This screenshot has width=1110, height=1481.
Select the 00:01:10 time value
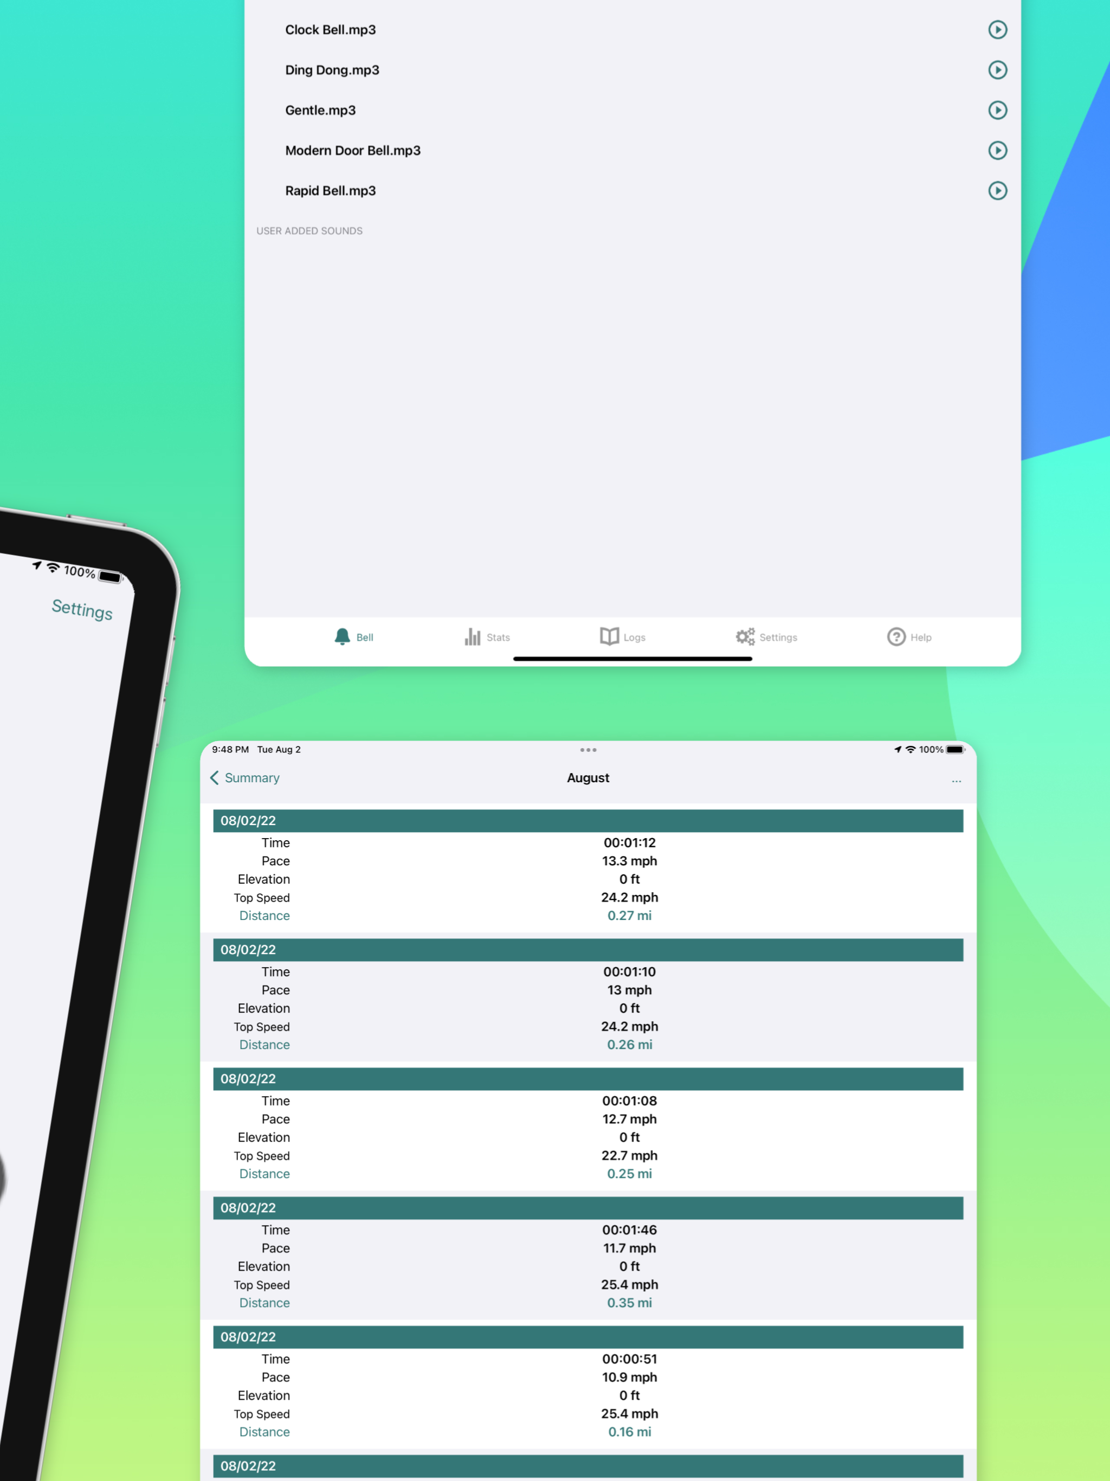[629, 972]
